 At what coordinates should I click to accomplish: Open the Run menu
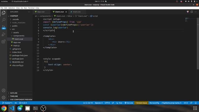(25, 8)
